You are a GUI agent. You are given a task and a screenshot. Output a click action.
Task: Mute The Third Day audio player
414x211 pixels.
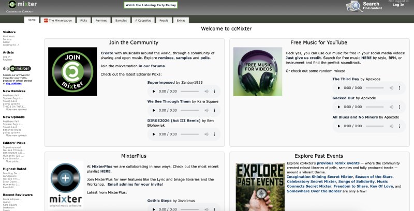(392, 88)
